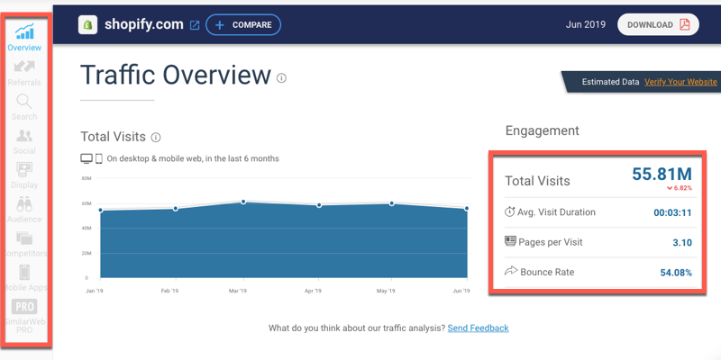Select the Mar '19 data point
This screenshot has height=360, width=721.
pos(243,202)
